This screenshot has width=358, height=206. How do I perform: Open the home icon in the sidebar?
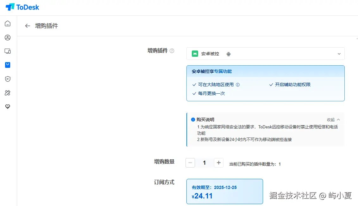(x=8, y=24)
